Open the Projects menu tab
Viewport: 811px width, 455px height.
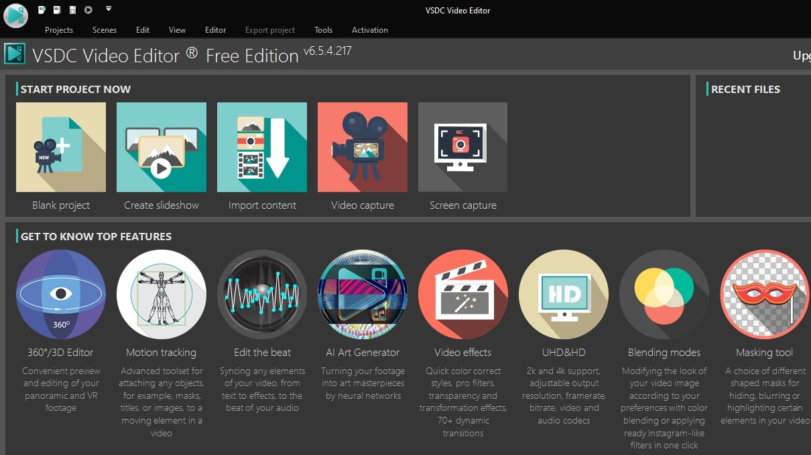coord(59,30)
